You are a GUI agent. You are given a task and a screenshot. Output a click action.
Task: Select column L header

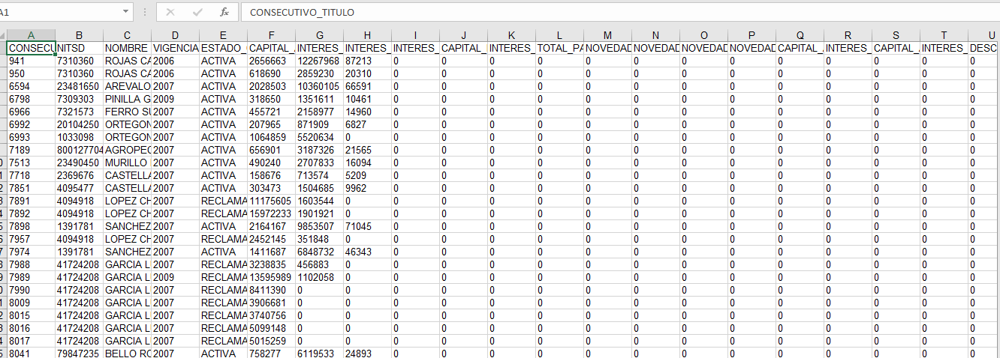(x=559, y=35)
